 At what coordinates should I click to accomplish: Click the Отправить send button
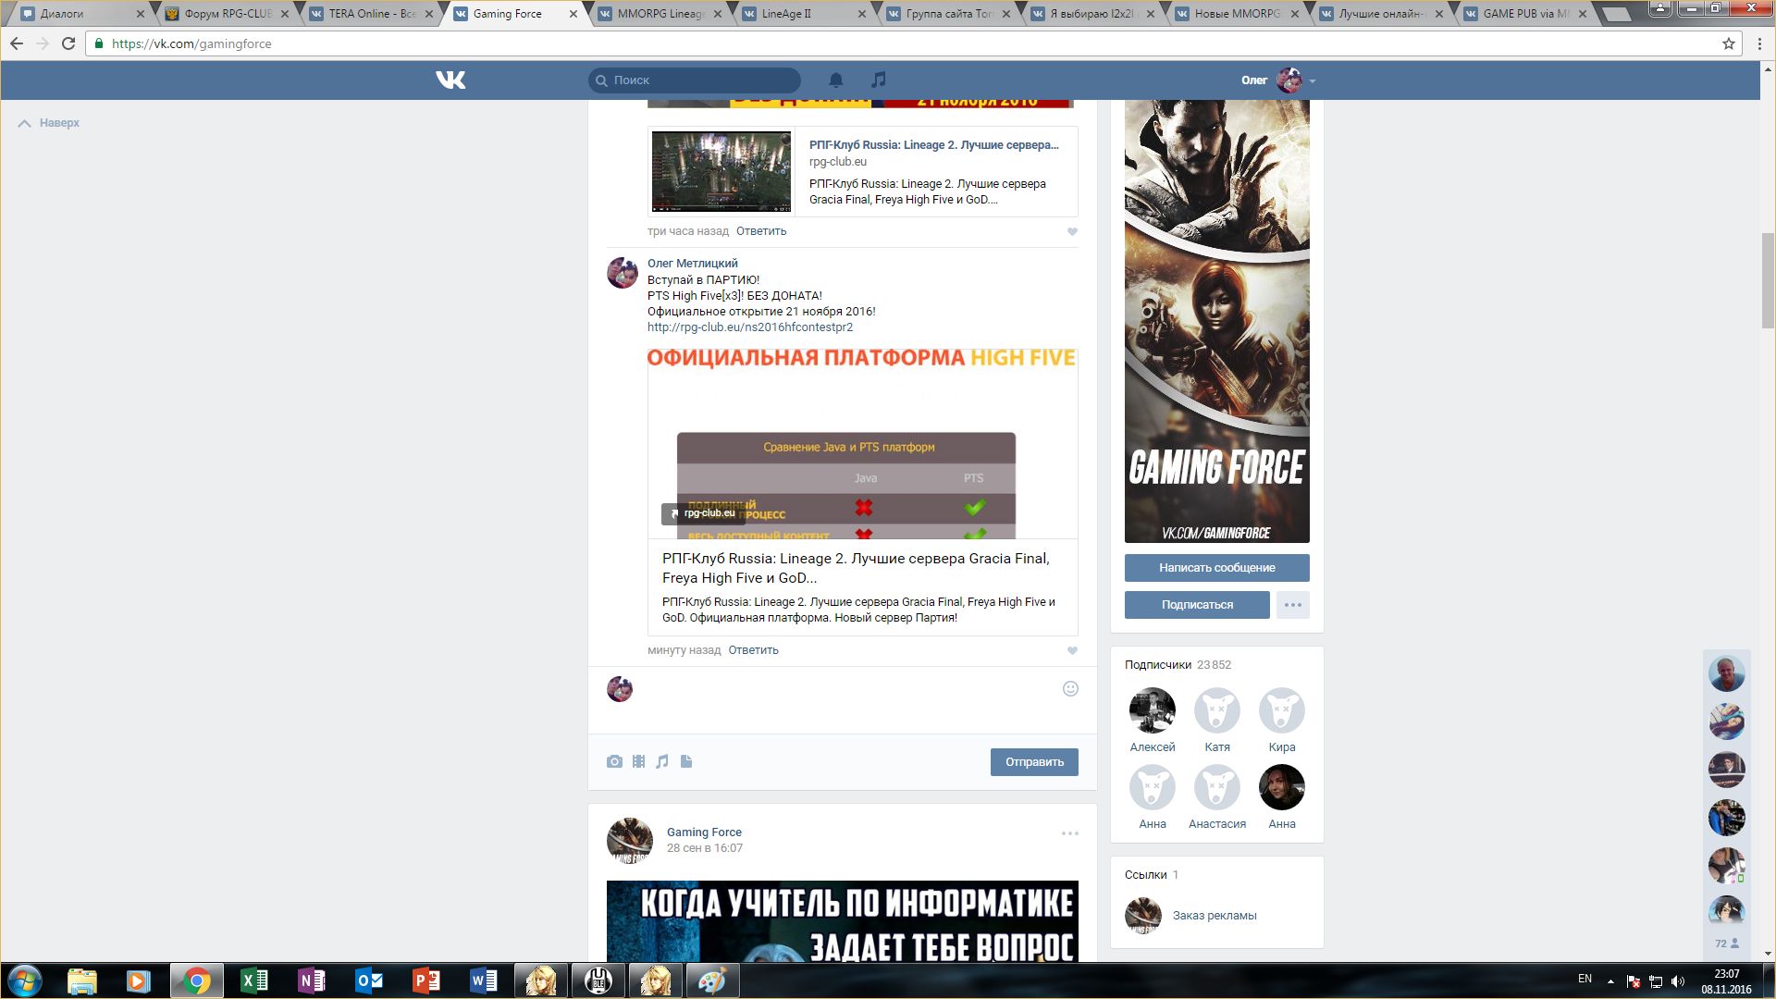tap(1033, 762)
